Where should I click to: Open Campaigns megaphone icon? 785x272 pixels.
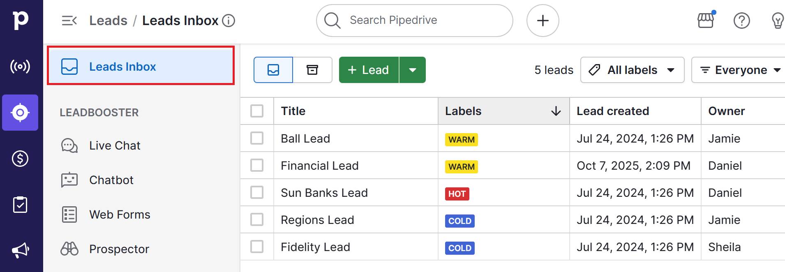click(20, 250)
